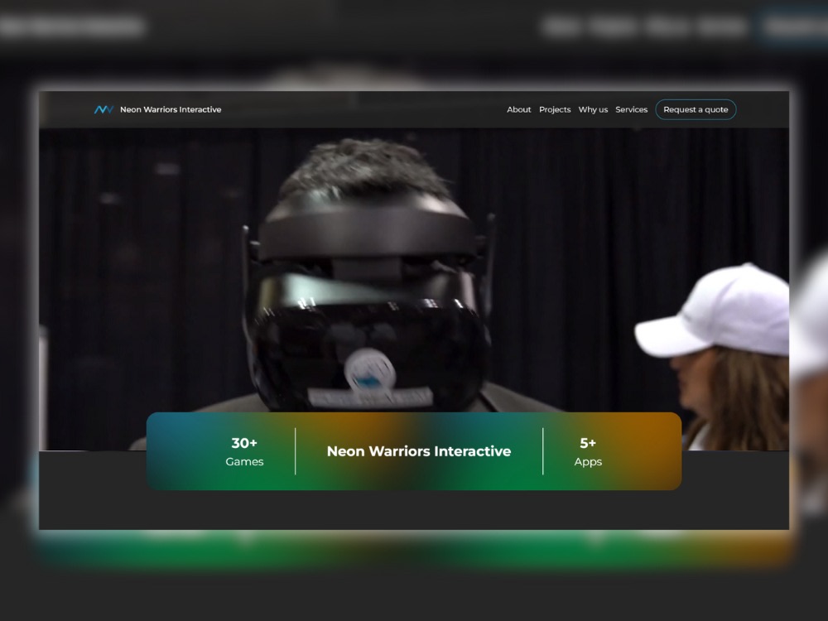Image resolution: width=828 pixels, height=621 pixels.
Task: Click the Neon Warriors Interactive header name
Action: click(x=171, y=109)
